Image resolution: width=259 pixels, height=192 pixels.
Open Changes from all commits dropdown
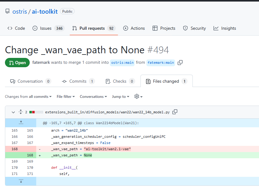click(x=28, y=97)
